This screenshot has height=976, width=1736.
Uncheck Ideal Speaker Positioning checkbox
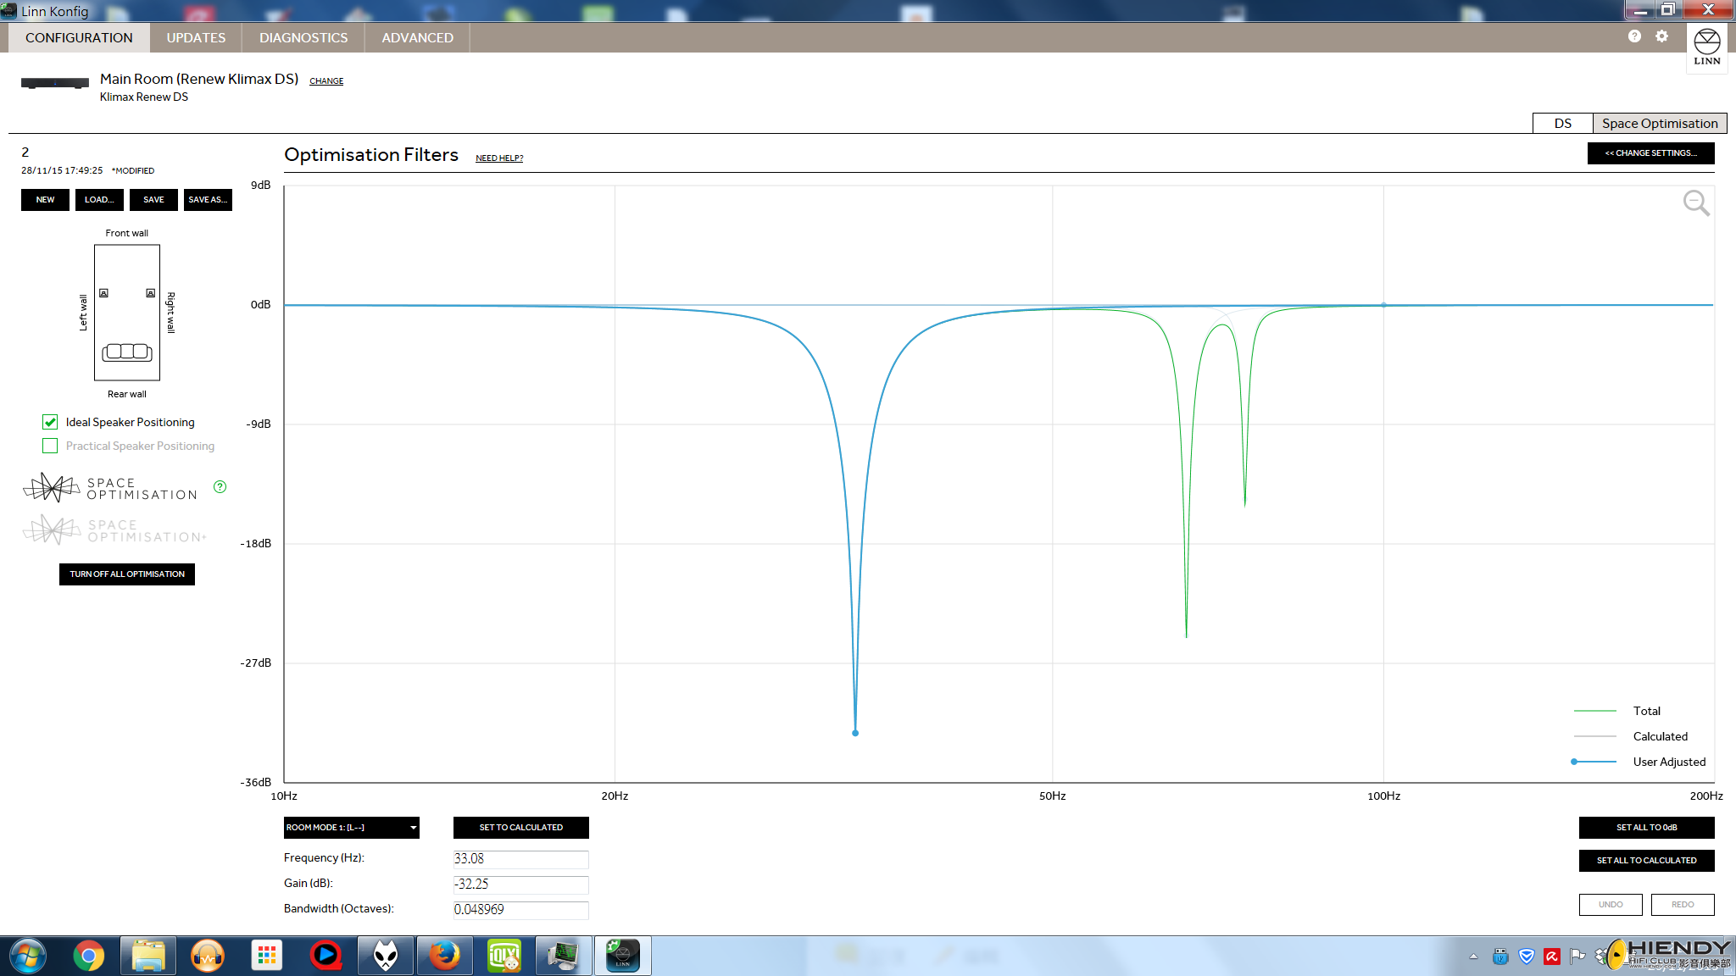pos(50,422)
